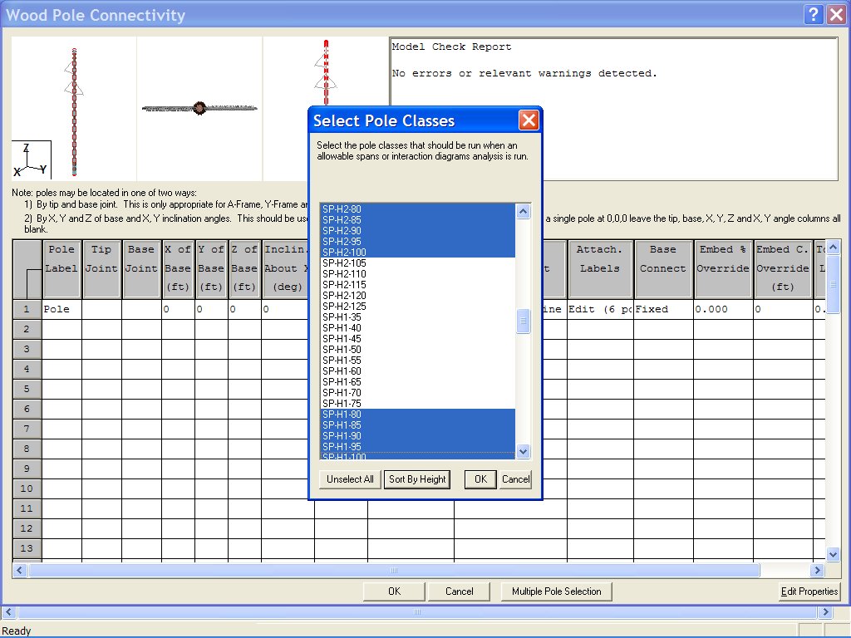Click the down arrow on the grid's vertical scrollbar
Screen dimensions: 851x638
click(833, 555)
